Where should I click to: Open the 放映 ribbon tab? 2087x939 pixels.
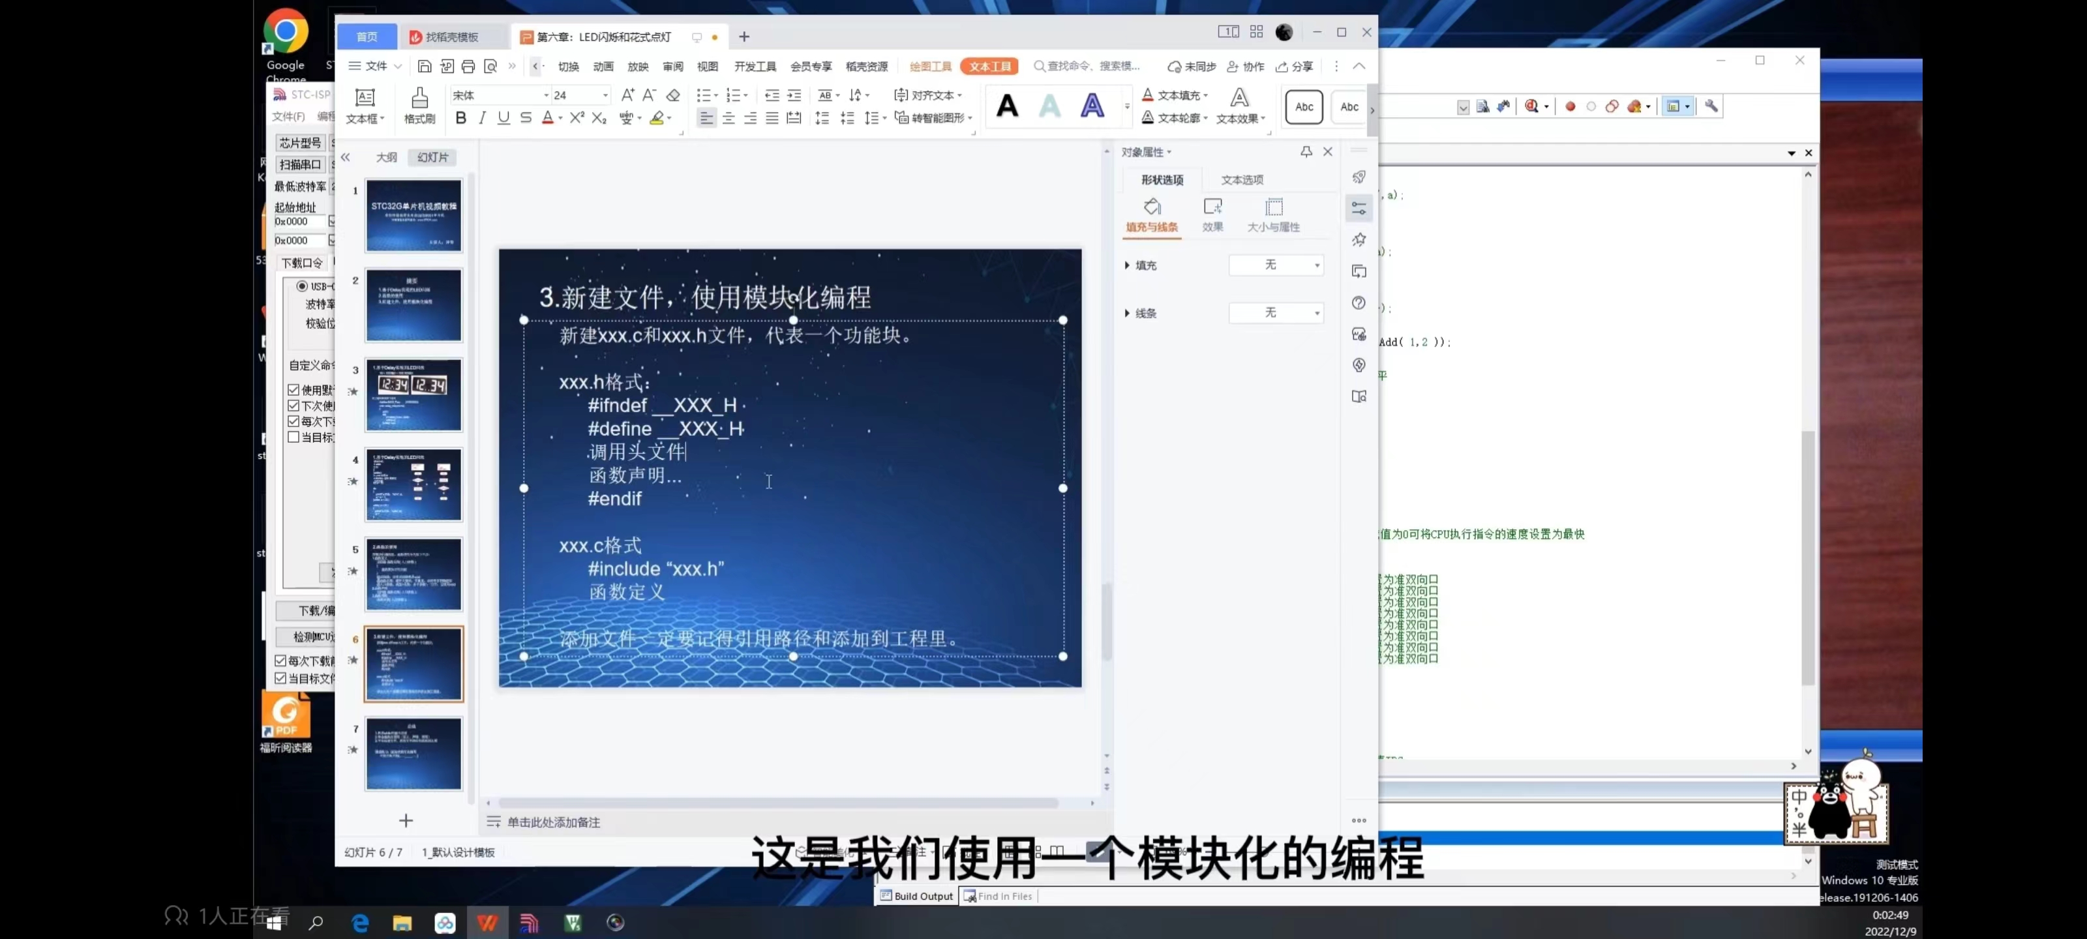(638, 67)
